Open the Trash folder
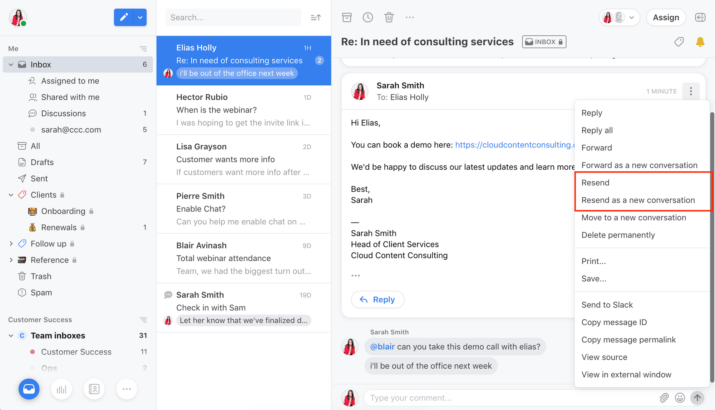715x410 pixels. coord(78,276)
